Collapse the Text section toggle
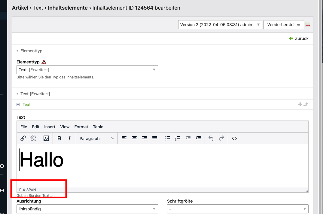This screenshot has height=214, width=323. tap(18, 105)
